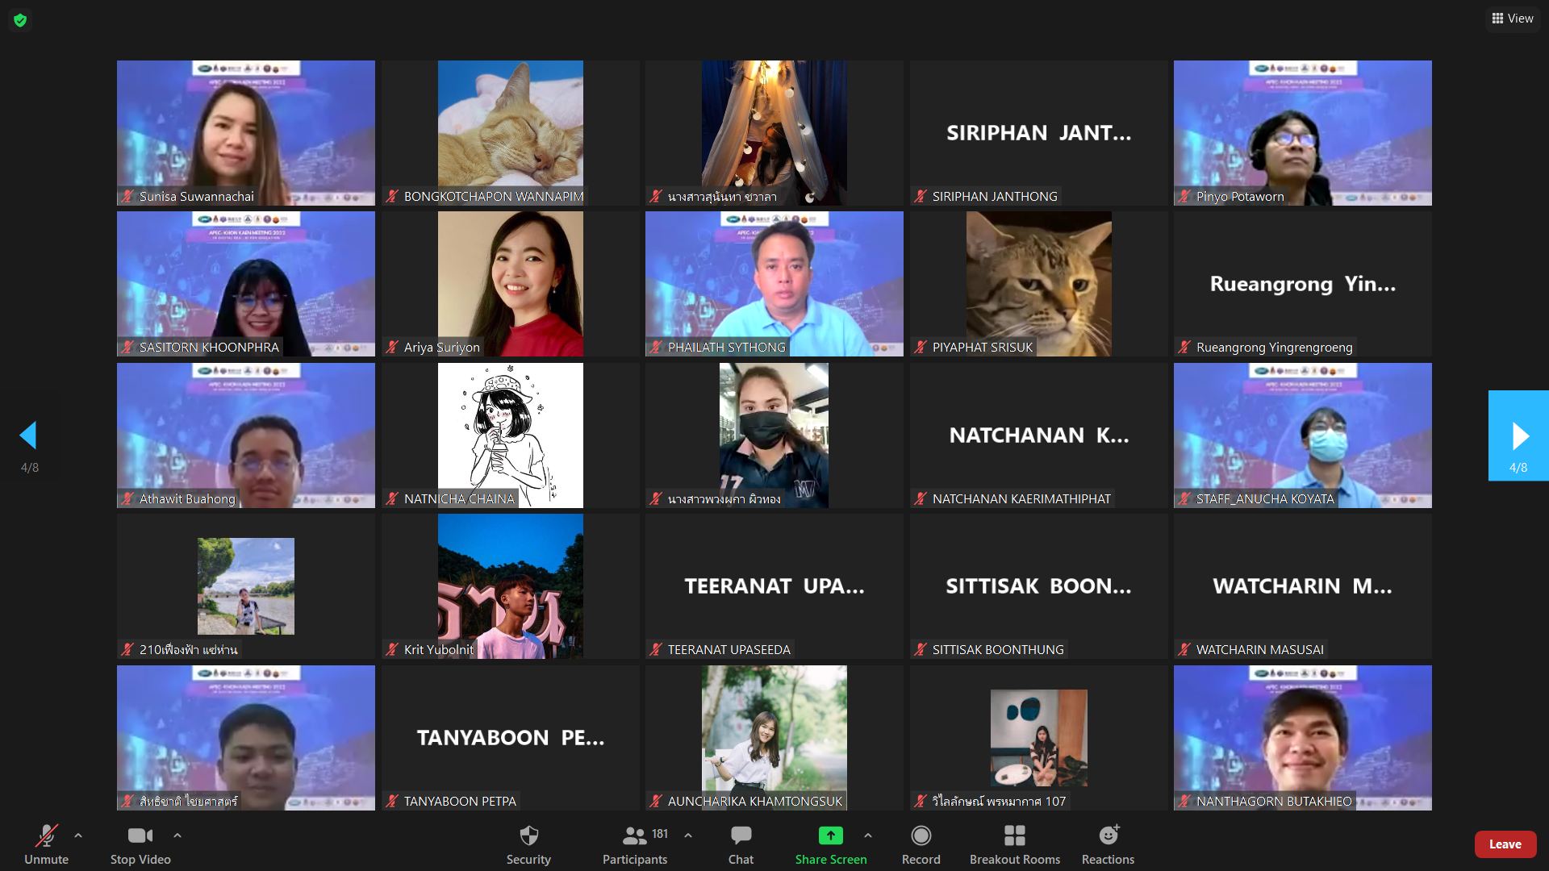Go to next gallery page
The height and width of the screenshot is (871, 1549).
(x=1518, y=436)
